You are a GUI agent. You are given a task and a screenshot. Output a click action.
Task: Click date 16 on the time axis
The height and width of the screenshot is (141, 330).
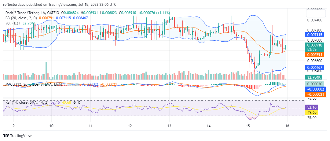(287, 126)
